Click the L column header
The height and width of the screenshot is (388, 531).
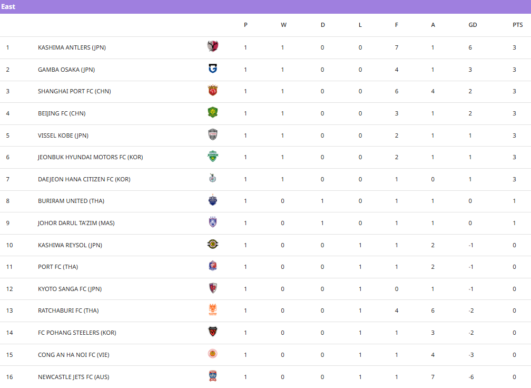tap(360, 25)
